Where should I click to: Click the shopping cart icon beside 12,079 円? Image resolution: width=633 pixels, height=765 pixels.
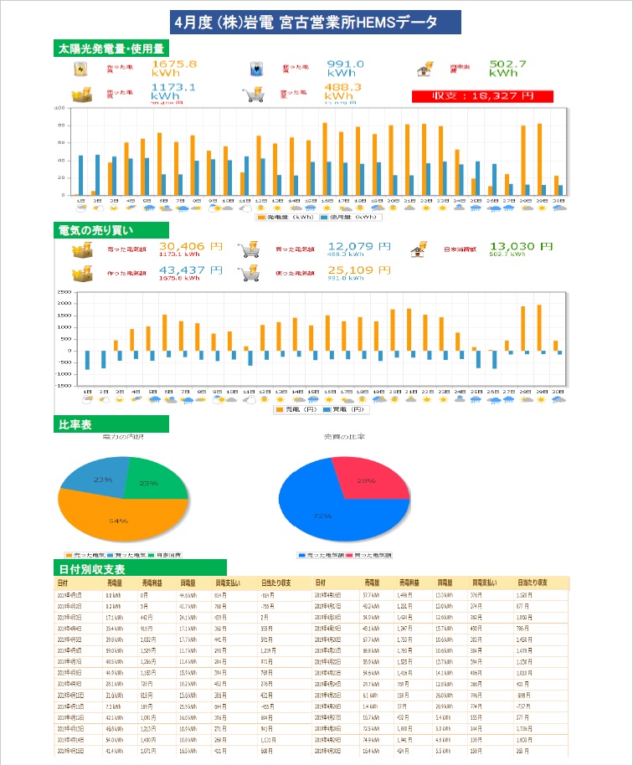point(248,249)
